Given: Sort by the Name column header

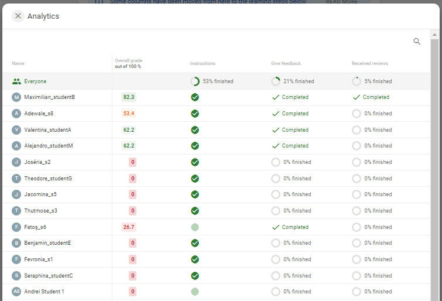Looking at the screenshot, I should 18,63.
